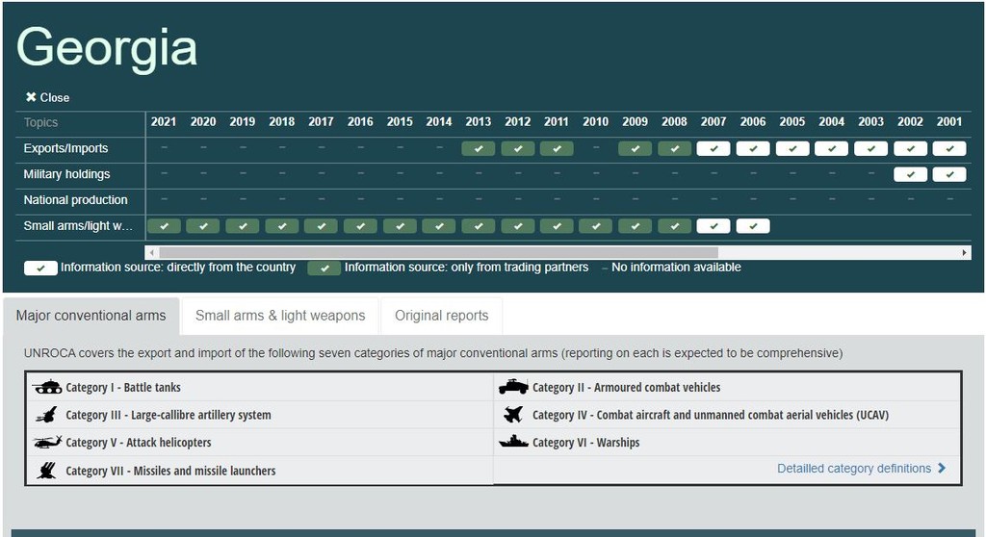Select Exports/Imports checkmark for 2011
This screenshot has height=537, width=986.
[x=557, y=149]
